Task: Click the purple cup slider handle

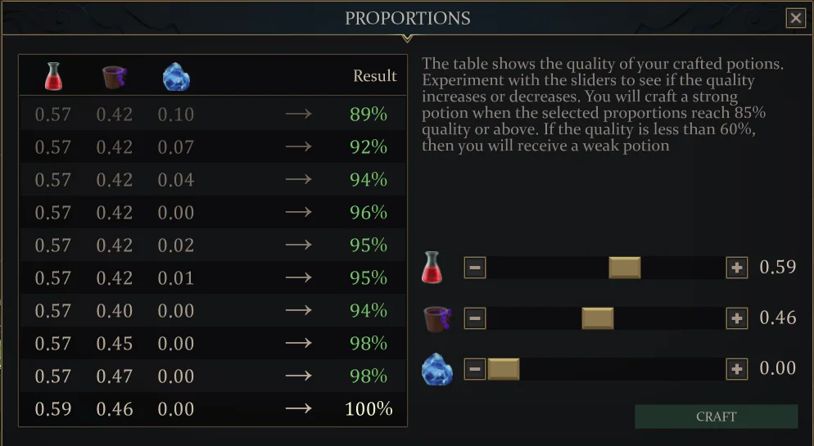Action: coord(598,318)
